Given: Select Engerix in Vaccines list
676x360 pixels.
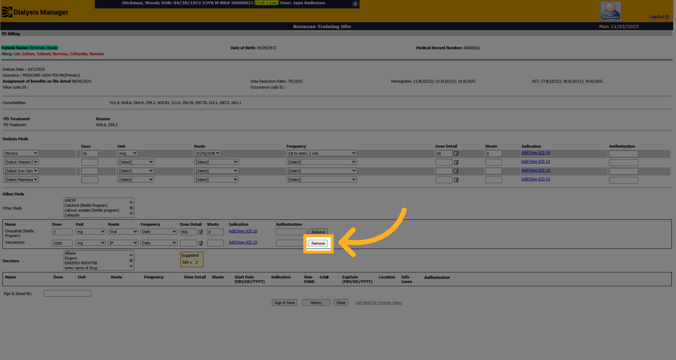Looking at the screenshot, I should tap(71, 258).
